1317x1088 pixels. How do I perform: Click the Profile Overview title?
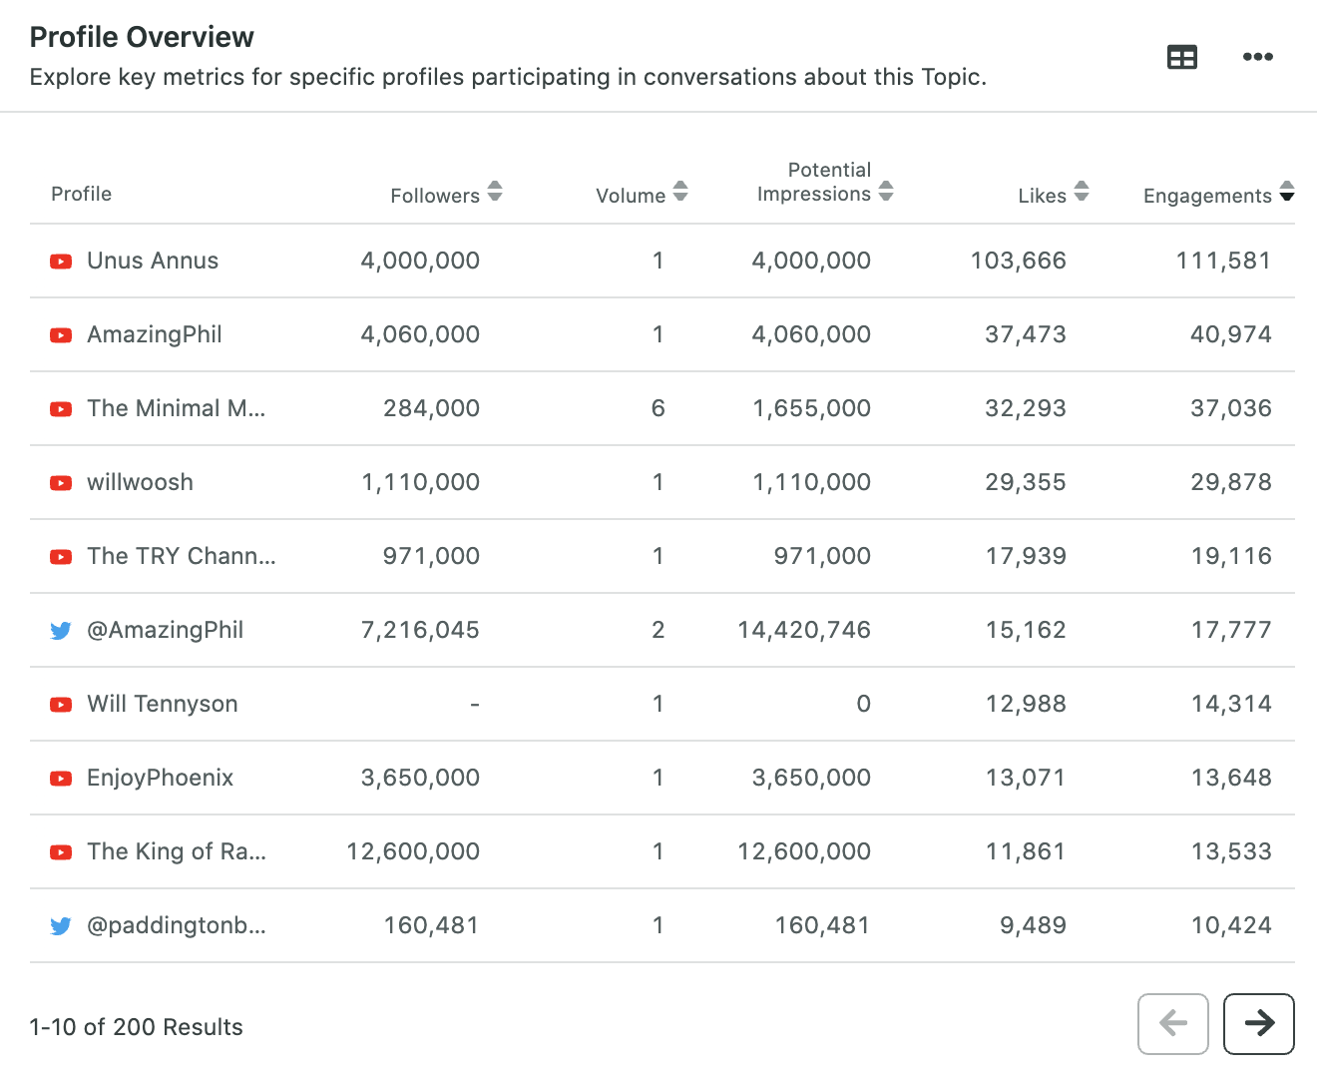tap(142, 37)
